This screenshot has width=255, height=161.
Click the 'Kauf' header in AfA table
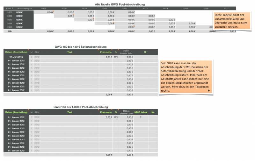click(x=9, y=8)
